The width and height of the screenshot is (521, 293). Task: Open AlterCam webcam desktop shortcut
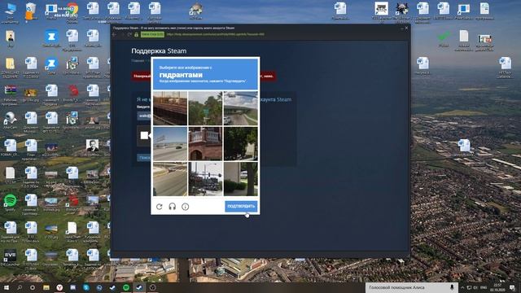pyautogui.click(x=10, y=120)
